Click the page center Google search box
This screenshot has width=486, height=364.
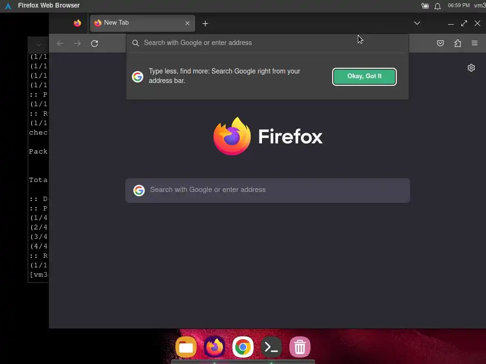[268, 191]
